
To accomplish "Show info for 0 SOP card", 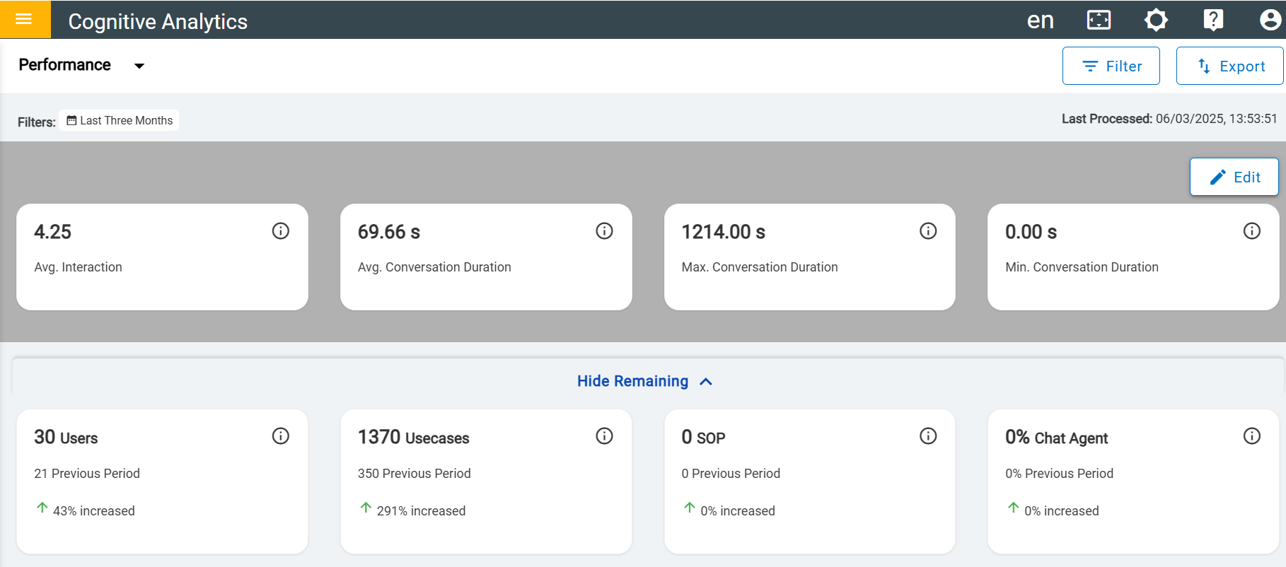I will click(x=928, y=436).
